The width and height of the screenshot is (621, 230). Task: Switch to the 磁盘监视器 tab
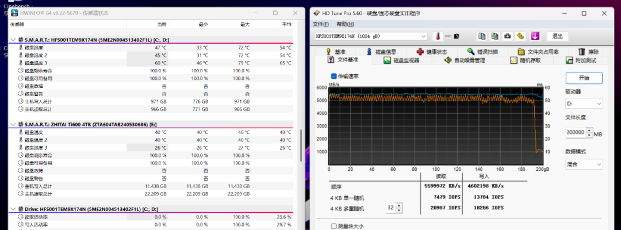click(x=401, y=60)
